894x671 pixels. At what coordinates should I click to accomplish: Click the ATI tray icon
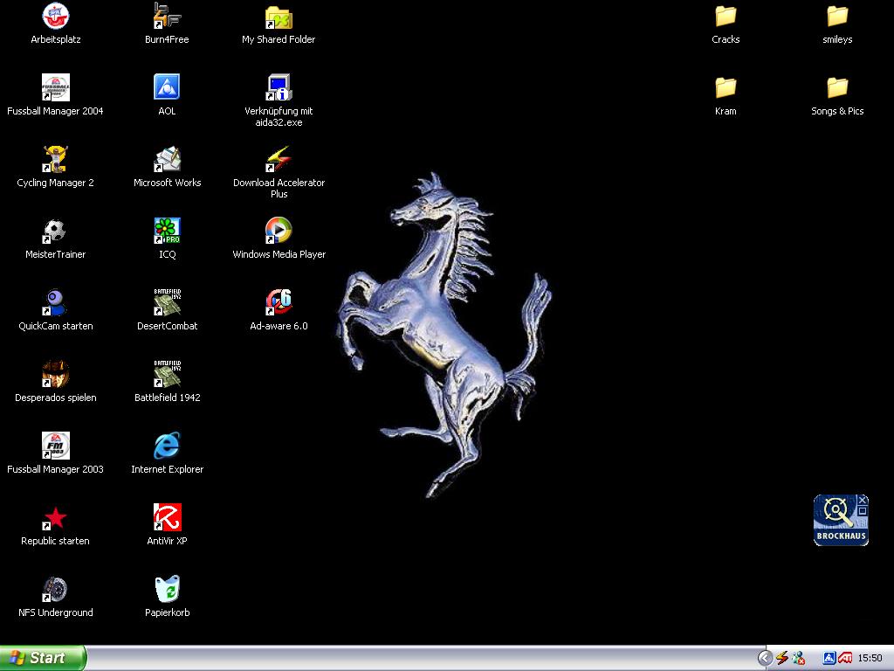844,658
